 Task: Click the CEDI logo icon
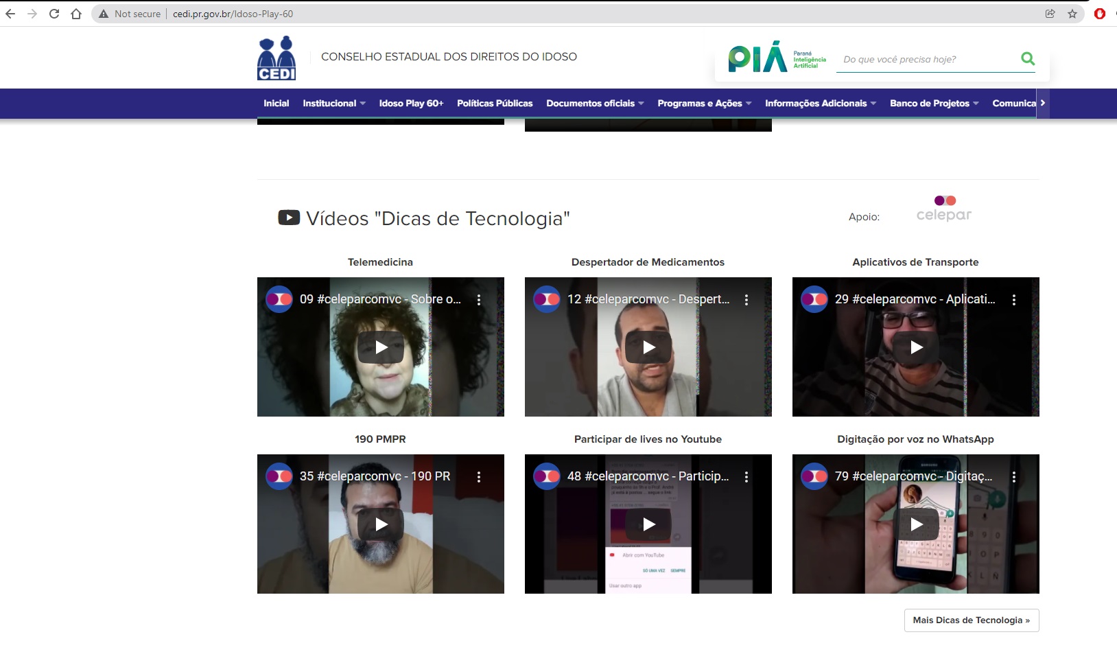[x=277, y=58]
